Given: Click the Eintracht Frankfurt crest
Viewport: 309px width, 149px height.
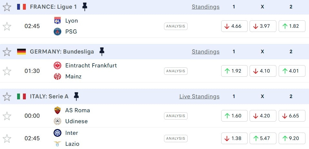Looking at the screenshot, I should coord(57,65).
